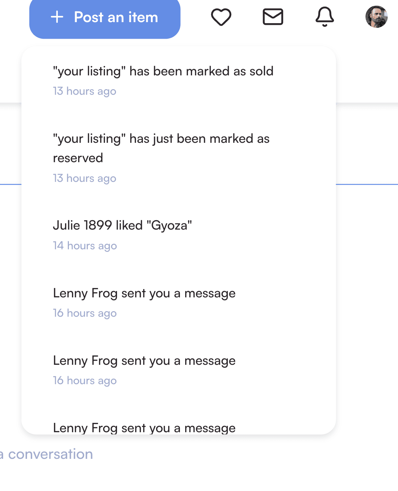Open the partially hidden bottom Lenny Frog notification

click(179, 427)
